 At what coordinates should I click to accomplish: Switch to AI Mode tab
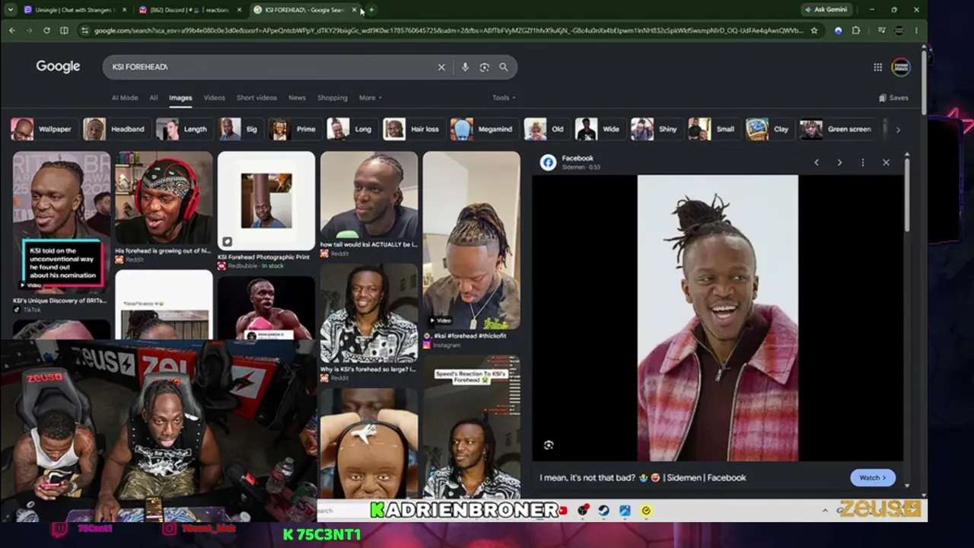(125, 97)
